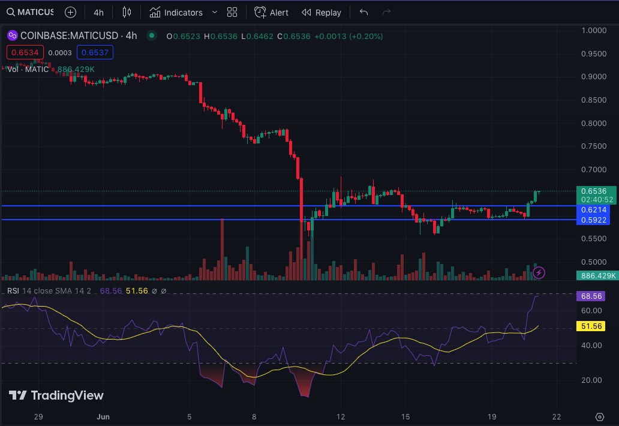
Task: Redo the chart action
Action: click(386, 12)
